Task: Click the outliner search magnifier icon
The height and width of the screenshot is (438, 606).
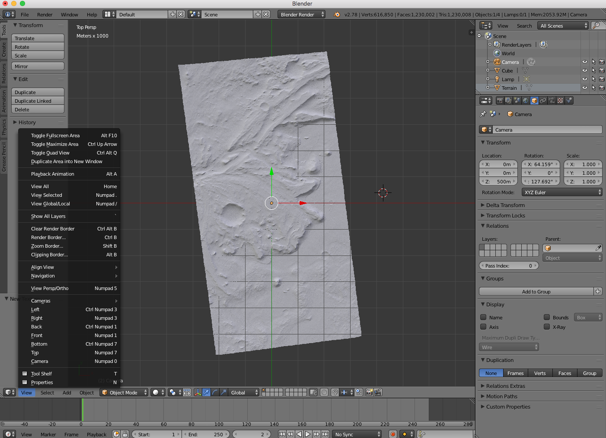Action: pos(596,25)
